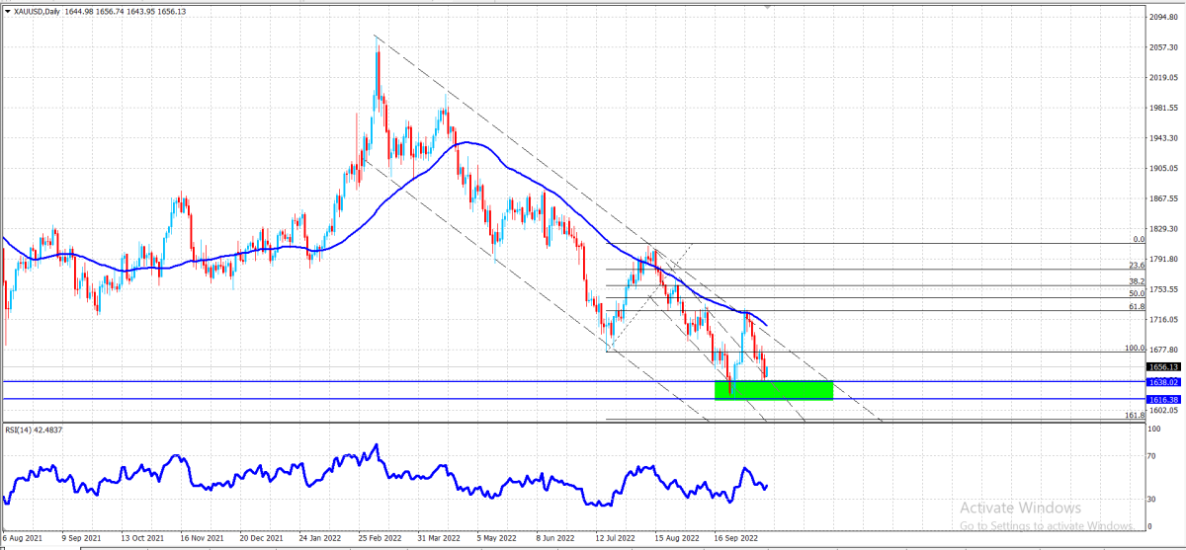The image size is (1186, 550).
Task: Click the 31 Mar 2022 date label
Action: point(438,539)
